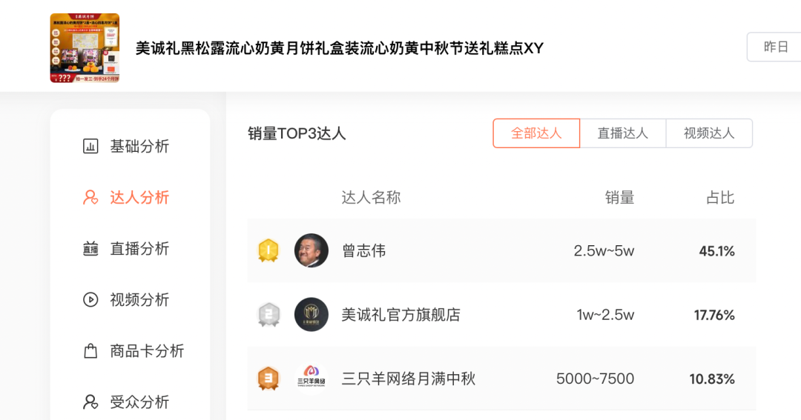Viewport: 801px width, 420px height.
Task: Click the bronze rank 3 medal icon
Action: tap(268, 379)
